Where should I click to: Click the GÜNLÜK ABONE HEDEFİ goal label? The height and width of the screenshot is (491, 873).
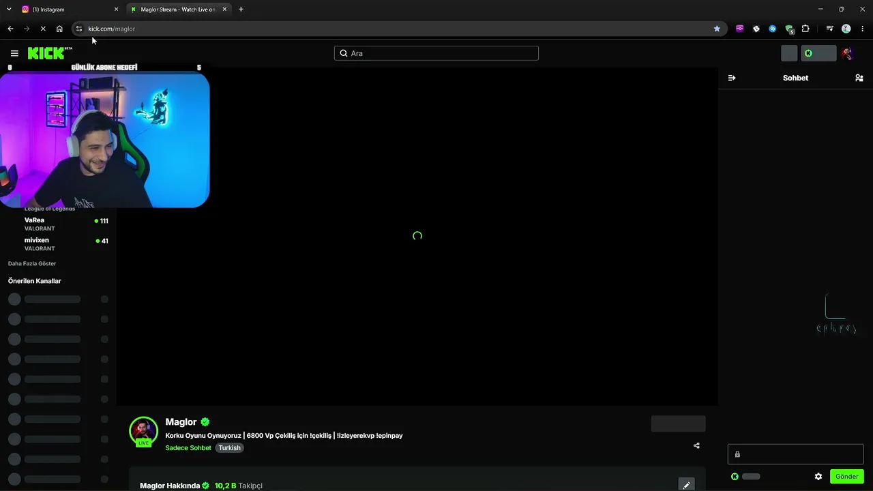(104, 68)
